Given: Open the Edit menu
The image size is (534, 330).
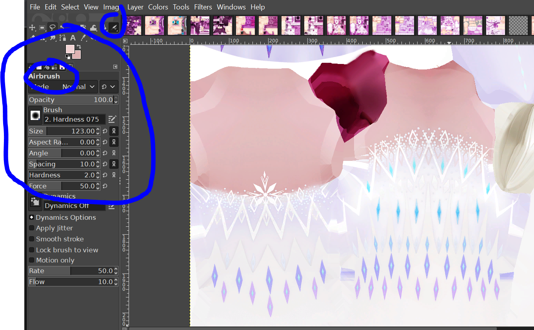Looking at the screenshot, I should [x=51, y=7].
